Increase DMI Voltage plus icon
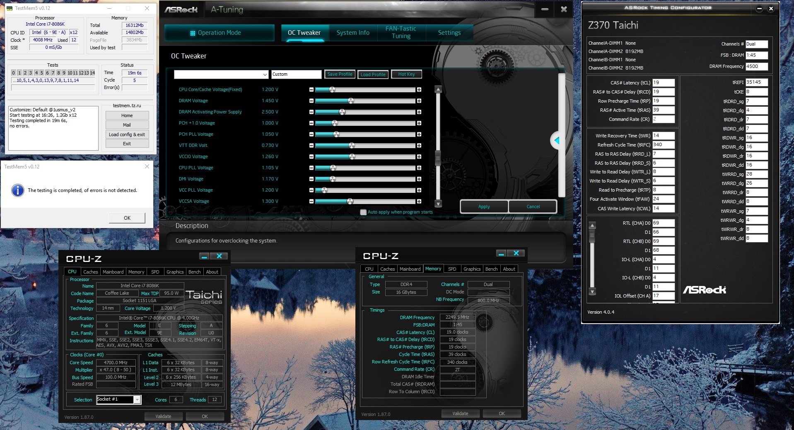The image size is (794, 430). click(419, 179)
